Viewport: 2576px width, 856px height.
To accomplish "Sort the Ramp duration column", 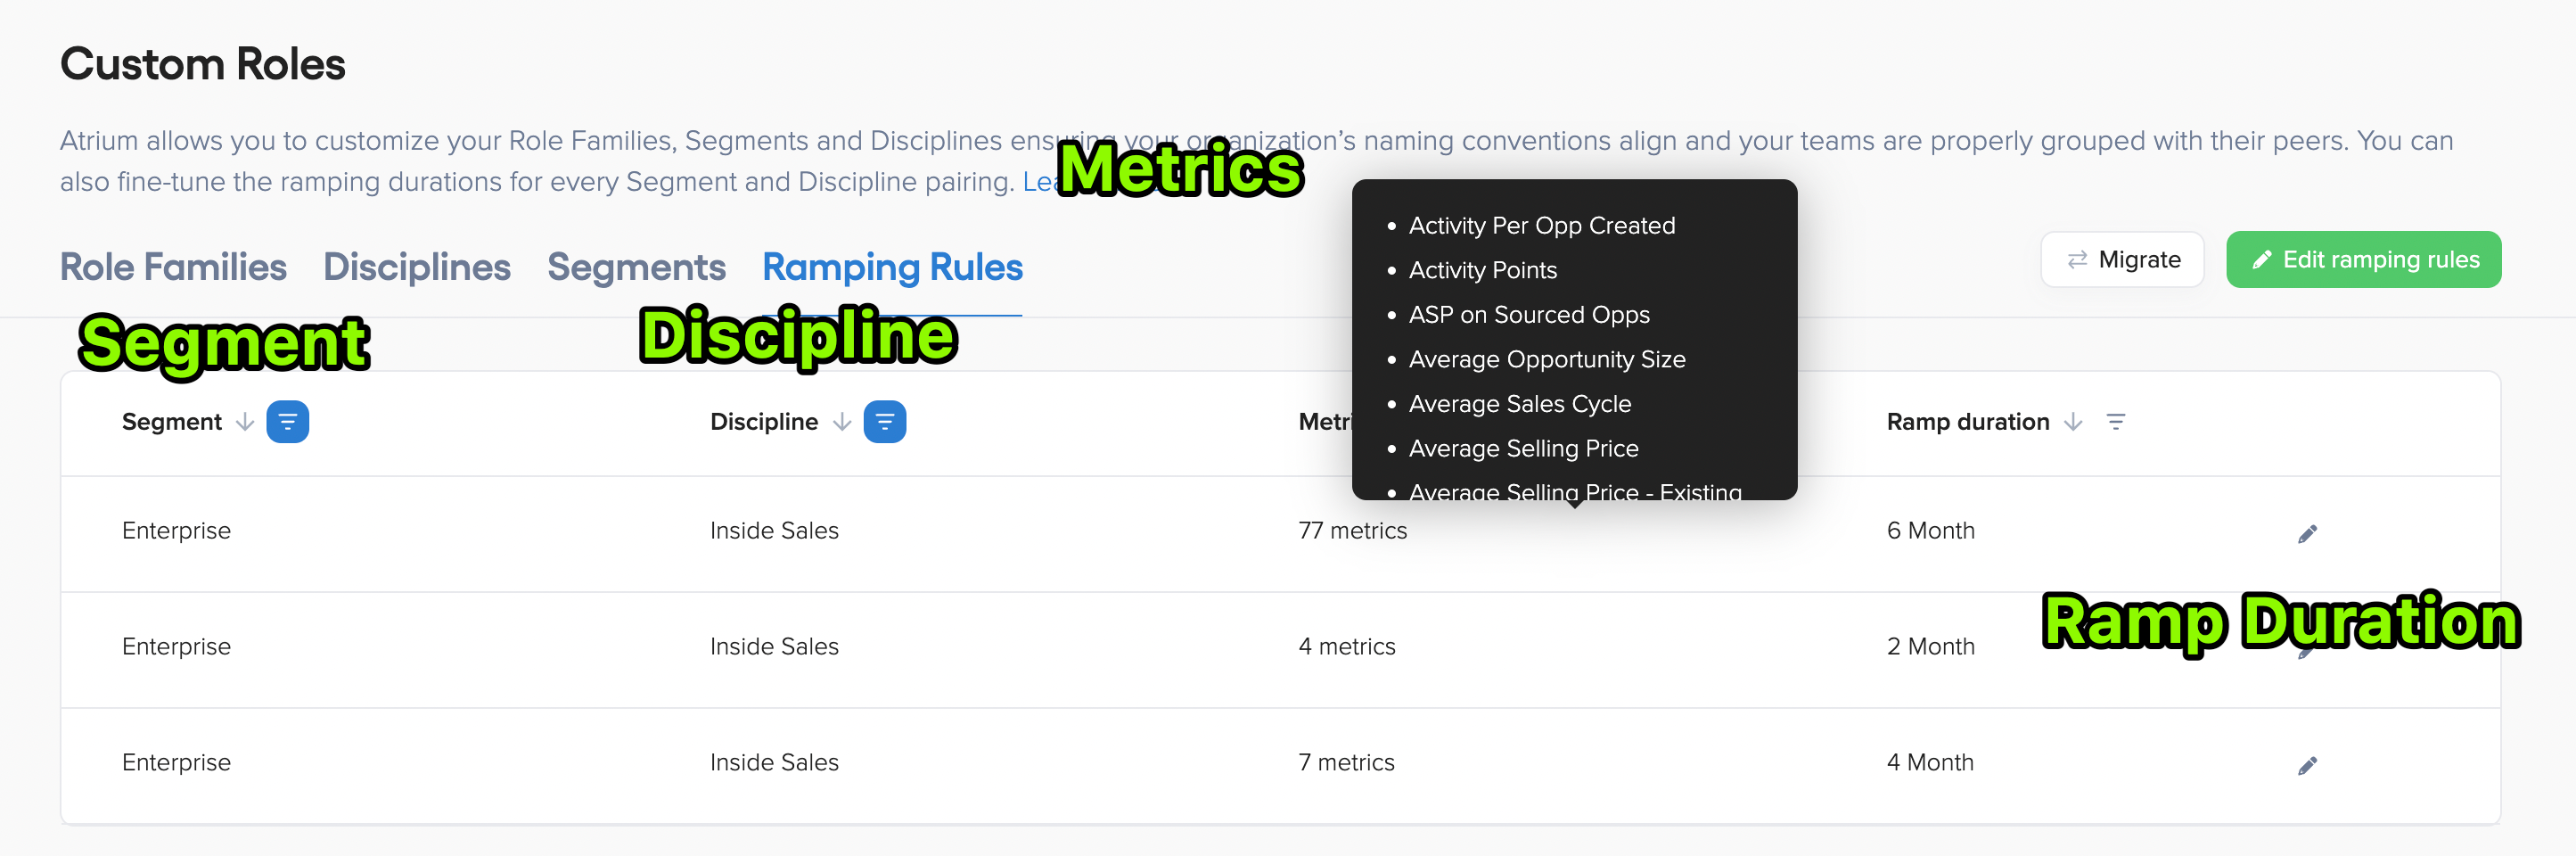I will tap(2072, 421).
